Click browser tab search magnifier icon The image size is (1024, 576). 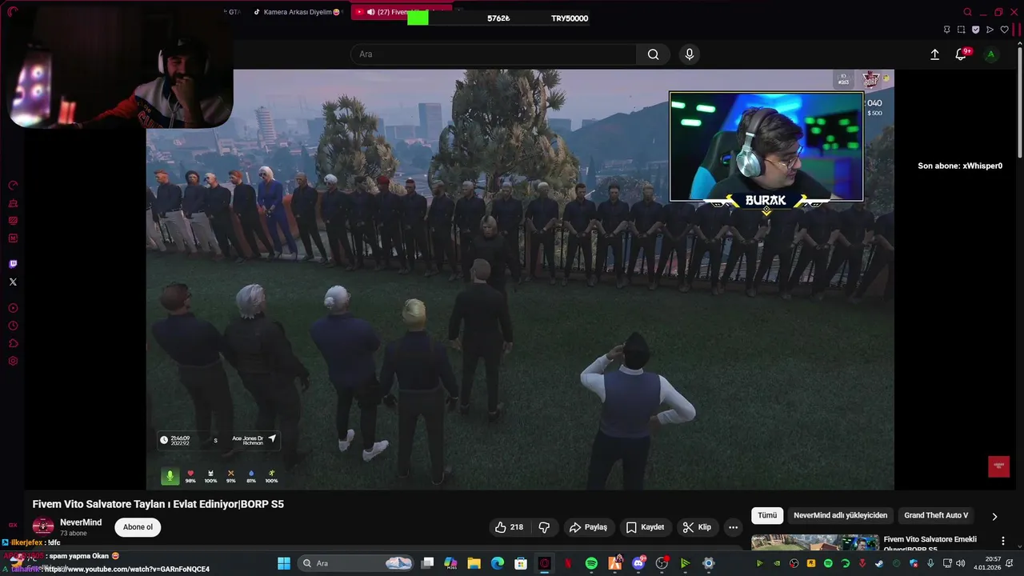[x=967, y=12]
